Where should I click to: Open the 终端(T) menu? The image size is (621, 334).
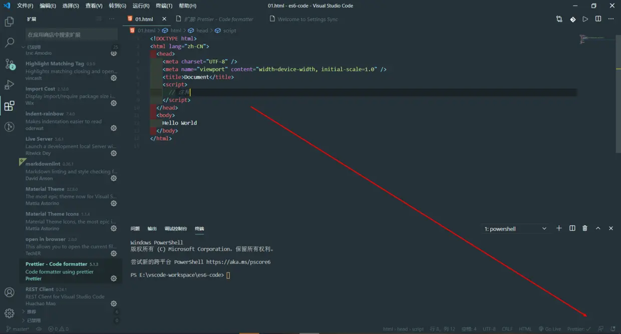coord(164,6)
